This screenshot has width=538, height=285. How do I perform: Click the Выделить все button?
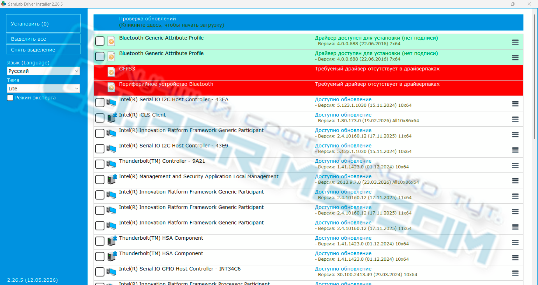pyautogui.click(x=43, y=39)
